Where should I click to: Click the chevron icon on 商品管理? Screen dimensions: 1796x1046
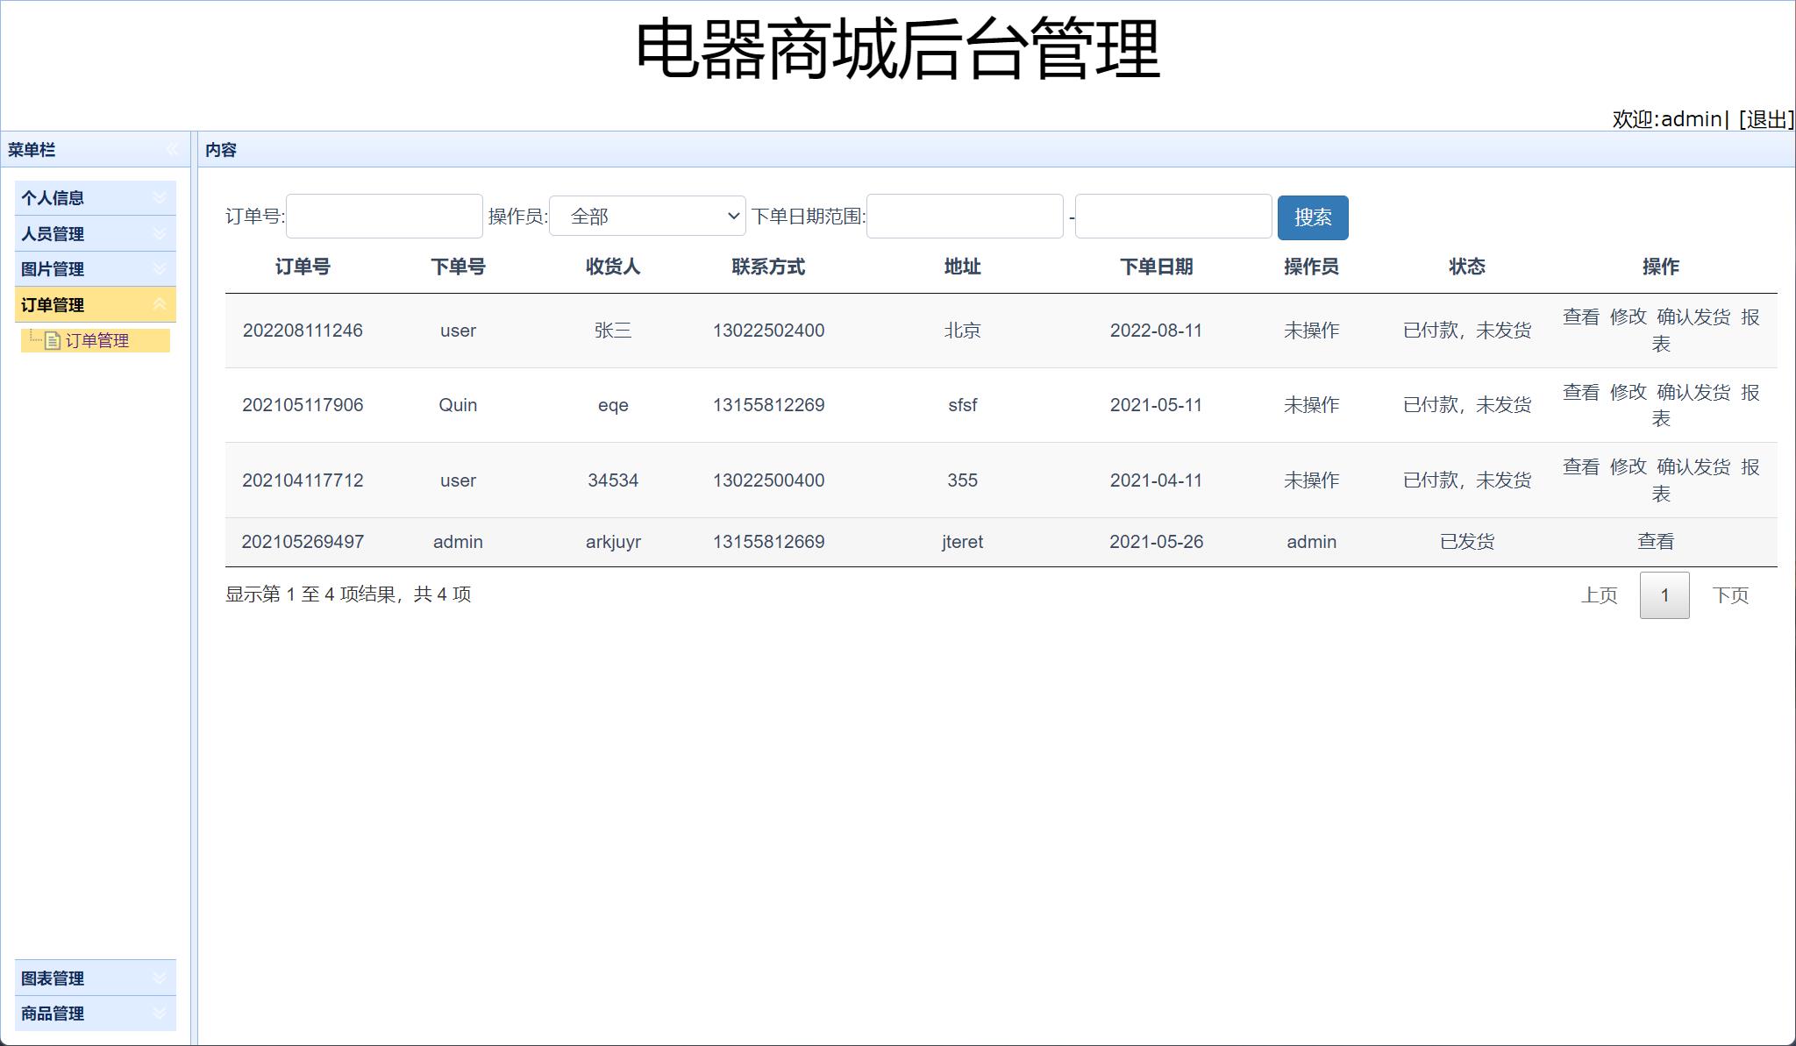point(160,1014)
